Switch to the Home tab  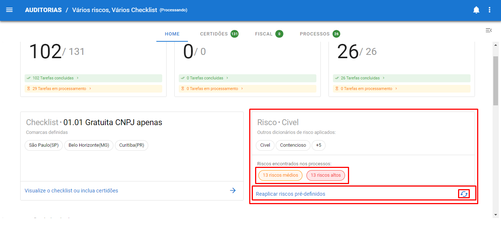[172, 34]
